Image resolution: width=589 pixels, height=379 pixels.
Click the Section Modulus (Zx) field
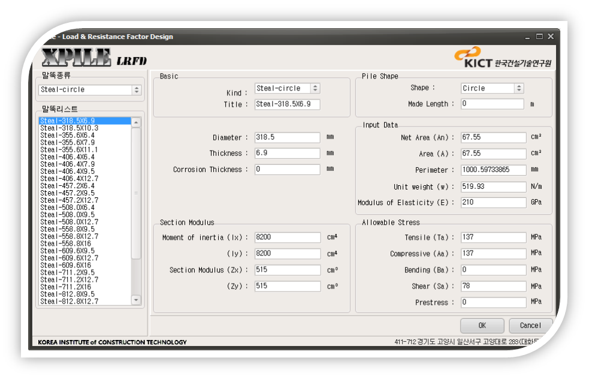[x=288, y=270]
